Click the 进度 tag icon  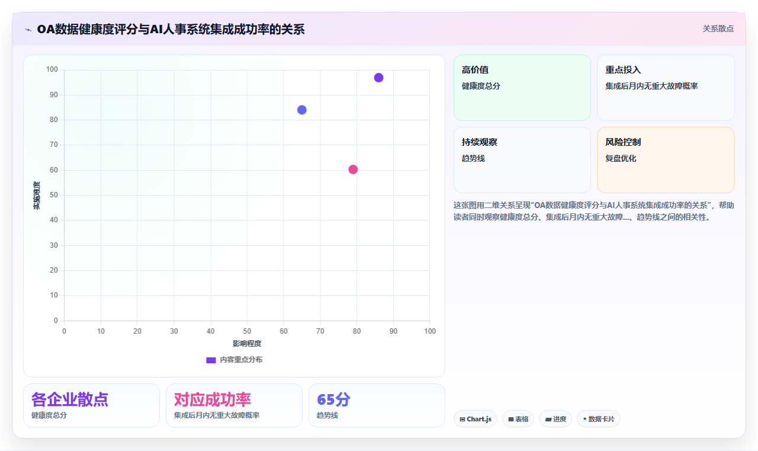coord(548,419)
